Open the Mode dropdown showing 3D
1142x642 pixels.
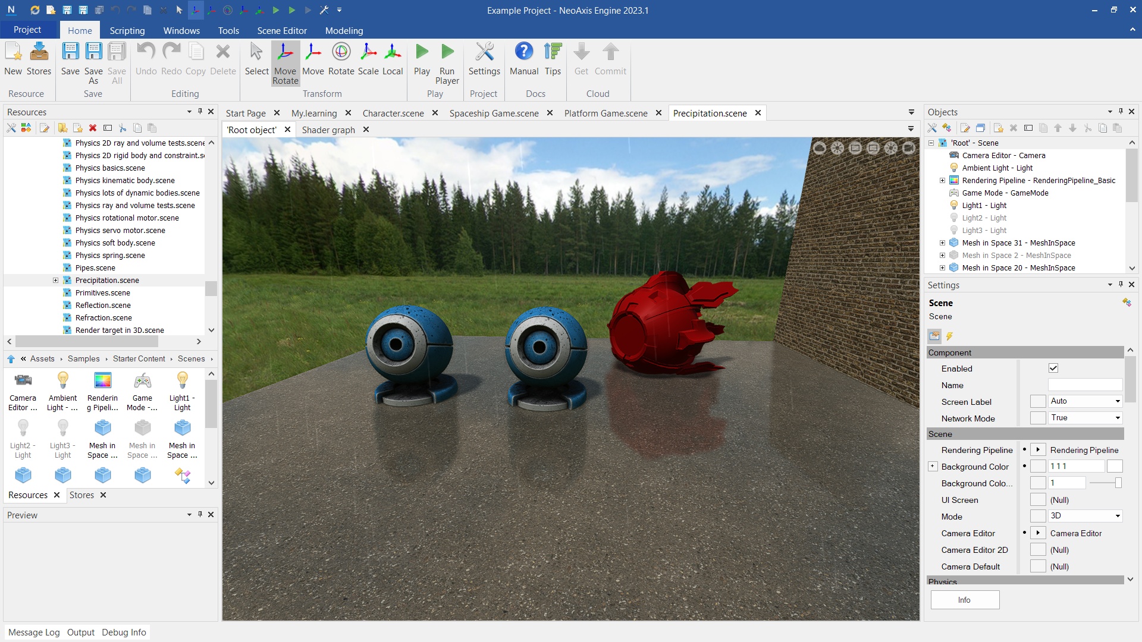coord(1085,516)
